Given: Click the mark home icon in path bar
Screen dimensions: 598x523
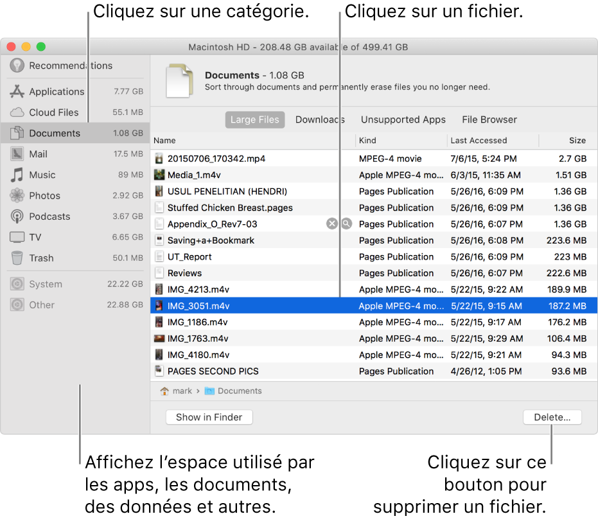Looking at the screenshot, I should click(164, 391).
